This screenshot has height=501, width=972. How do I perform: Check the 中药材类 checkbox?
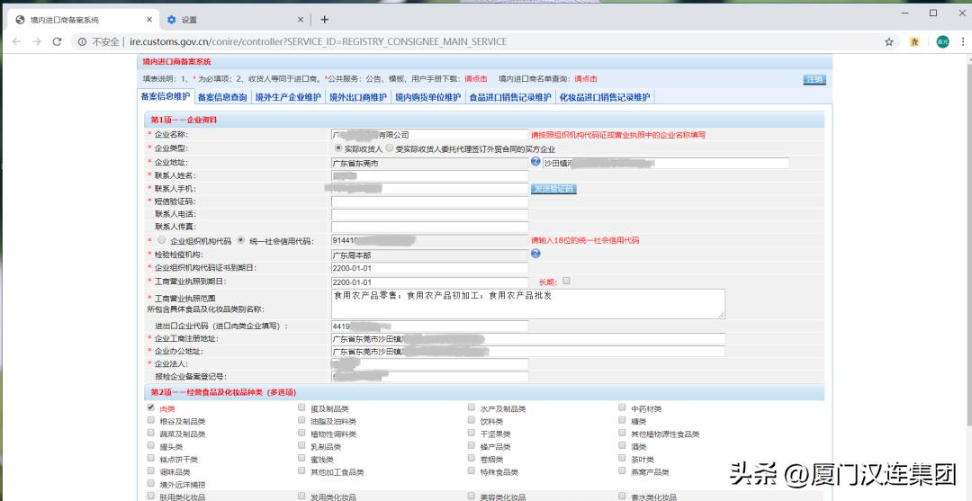tap(623, 408)
